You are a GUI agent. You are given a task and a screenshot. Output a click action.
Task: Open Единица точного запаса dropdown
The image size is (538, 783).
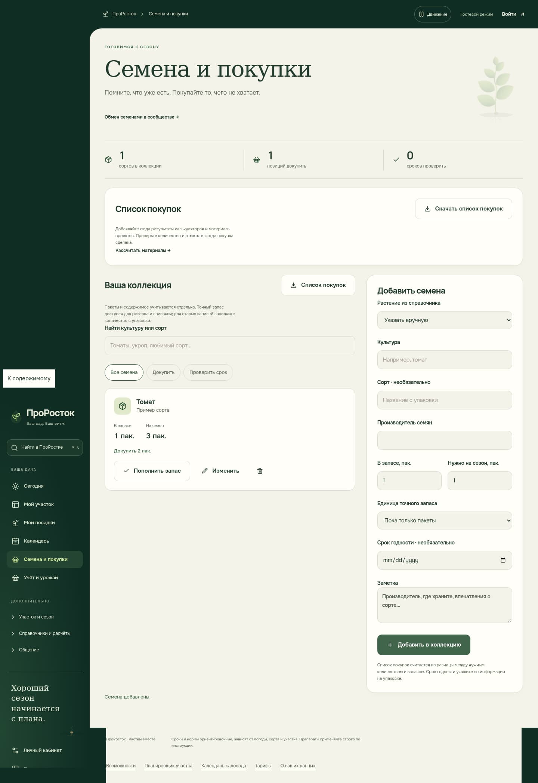(x=445, y=521)
